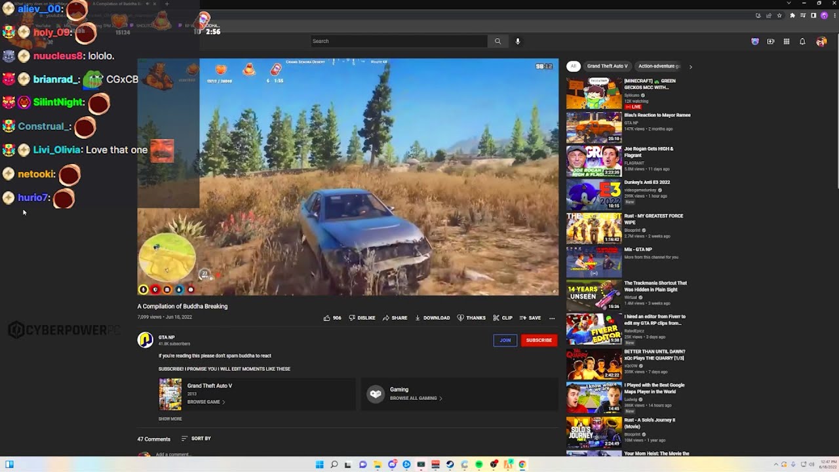Click the YouTube search magnifier button
Screen dimensions: 839x472
tap(498, 41)
